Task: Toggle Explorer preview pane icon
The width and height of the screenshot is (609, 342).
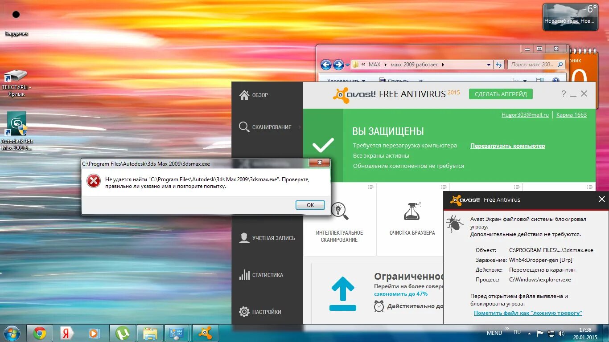Action: tap(539, 81)
